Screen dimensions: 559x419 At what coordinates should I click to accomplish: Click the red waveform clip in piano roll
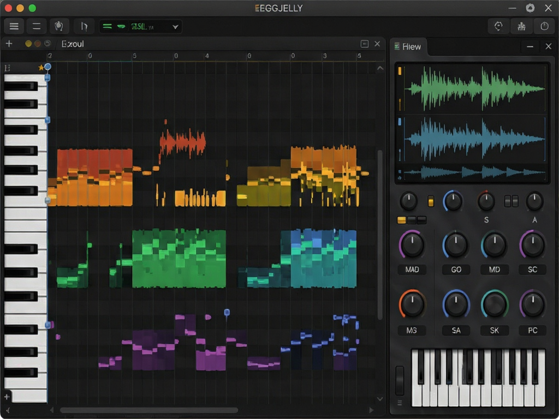(182, 141)
